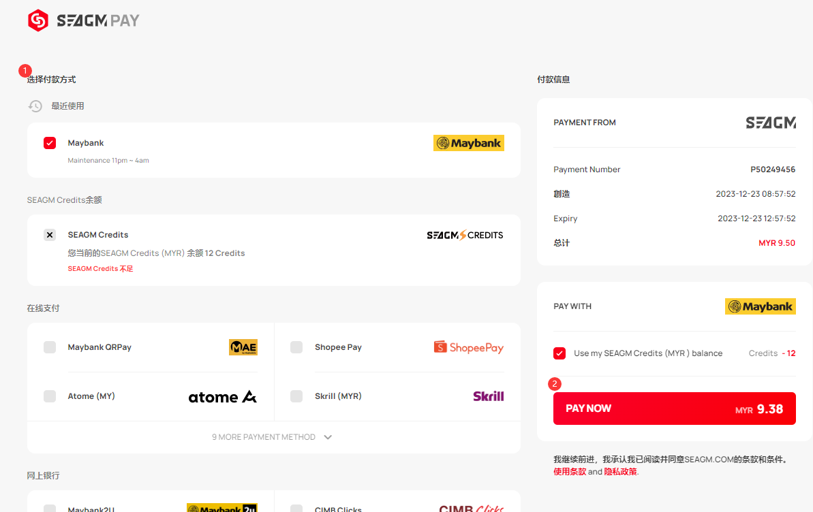The image size is (813, 512).
Task: Select the Atome (MY) checkbox
Action: (x=50, y=396)
